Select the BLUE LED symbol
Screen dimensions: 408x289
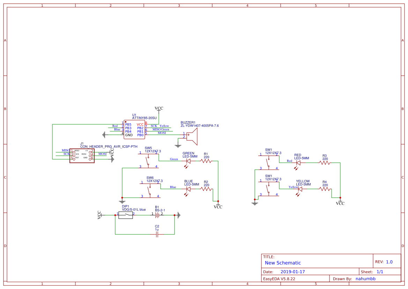[188, 189]
